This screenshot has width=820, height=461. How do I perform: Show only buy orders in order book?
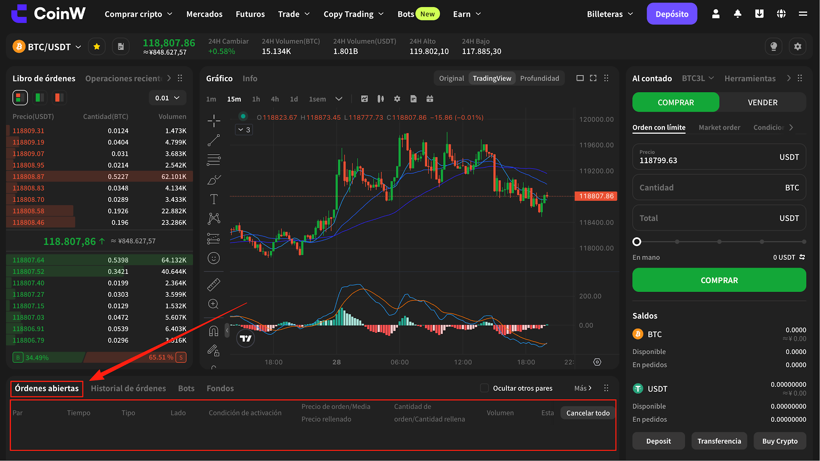click(x=40, y=98)
